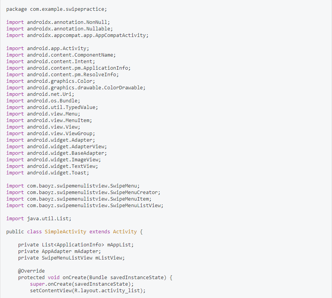Select the androidx.annotation.NonNull import line

[x=58, y=22]
